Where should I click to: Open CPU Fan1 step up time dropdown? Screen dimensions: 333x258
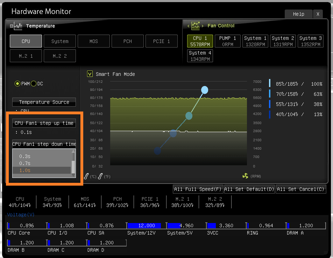pyautogui.click(x=44, y=123)
